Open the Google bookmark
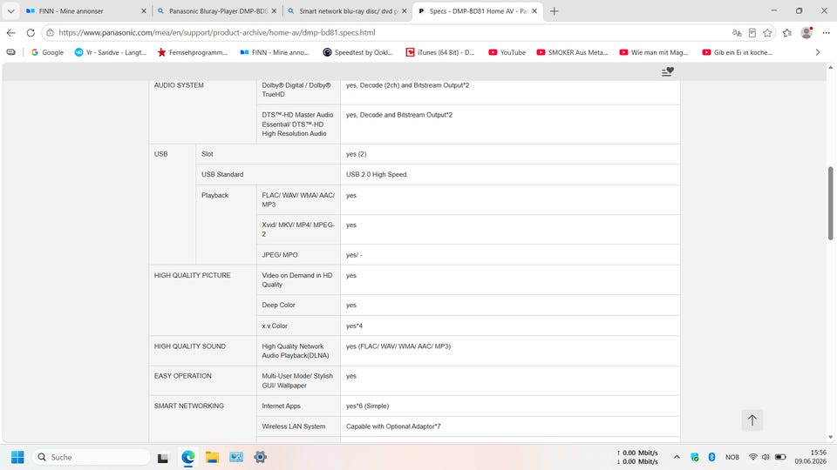The height and width of the screenshot is (470, 837). (47, 52)
